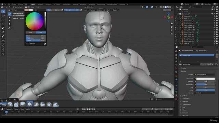Select the fourth brush thumbnail in the asset shelf
219x123 pixels.
click(30, 104)
